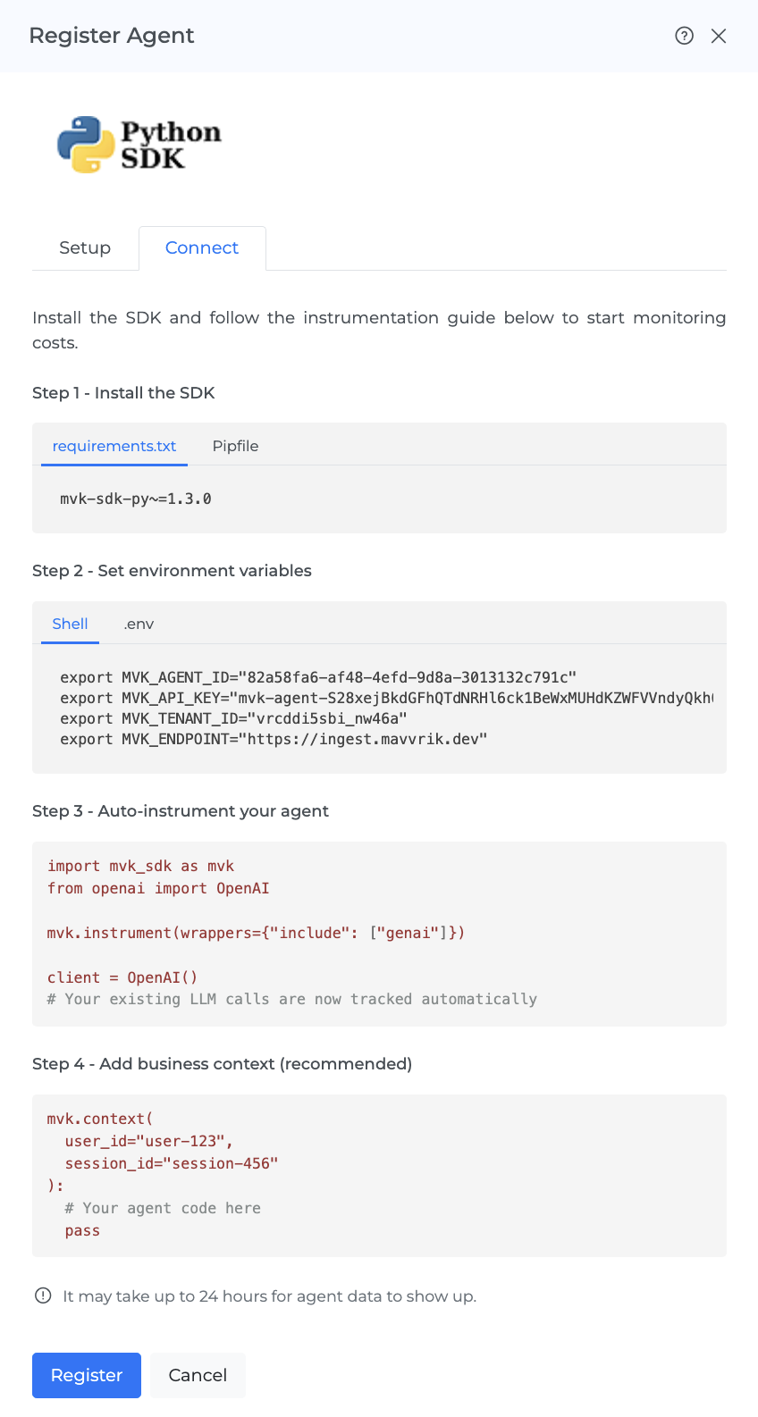Click the Cancel button
This screenshot has width=758, height=1417.
coord(198,1375)
